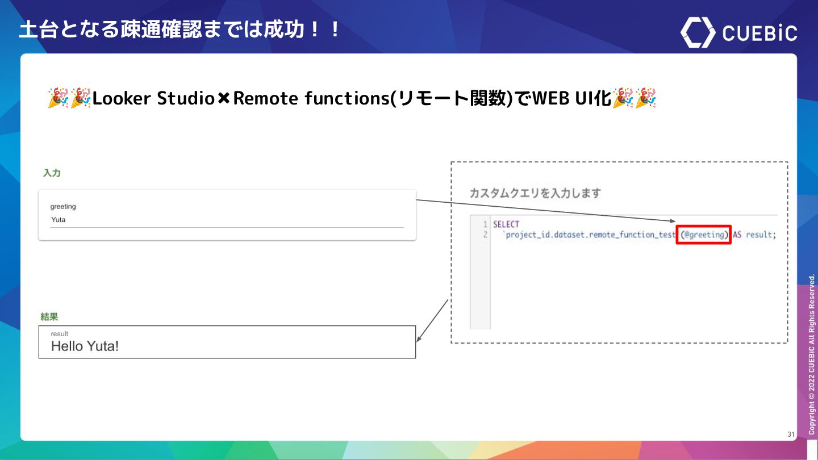The image size is (818, 460).
Task: Click the カスタムクエリを入力します heading
Action: coord(535,193)
